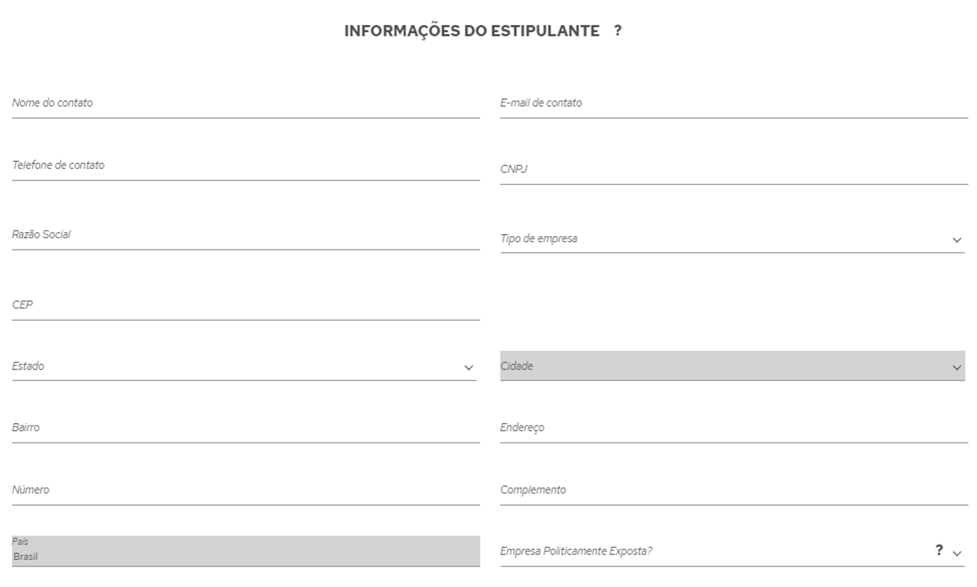Click the E-mail de contato field
This screenshot has height=587, width=977.
coord(734,103)
